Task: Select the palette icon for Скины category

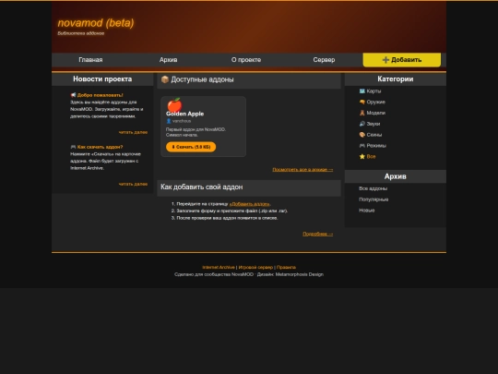Action: click(362, 135)
